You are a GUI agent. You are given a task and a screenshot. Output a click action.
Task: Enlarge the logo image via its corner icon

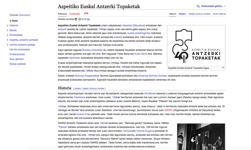pos(223,68)
